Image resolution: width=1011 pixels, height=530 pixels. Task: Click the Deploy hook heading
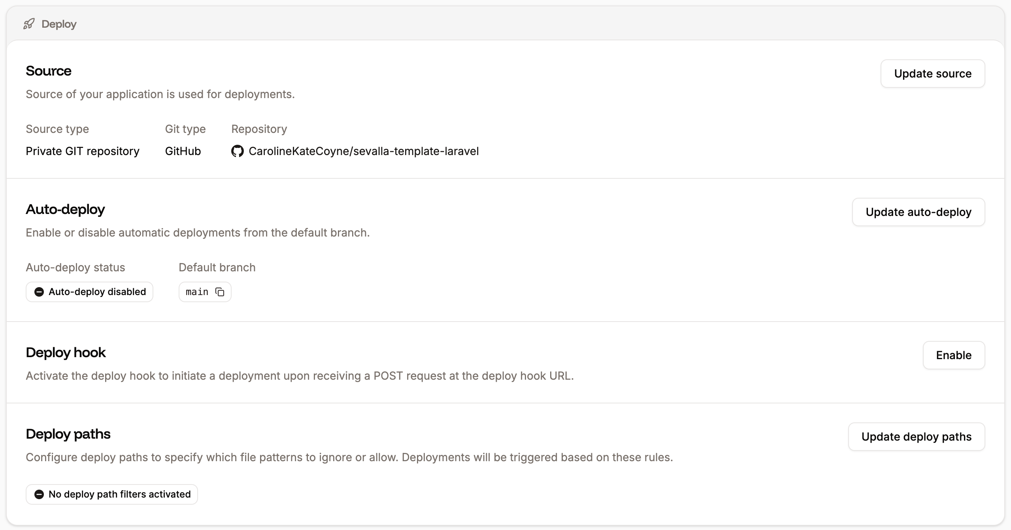click(66, 352)
